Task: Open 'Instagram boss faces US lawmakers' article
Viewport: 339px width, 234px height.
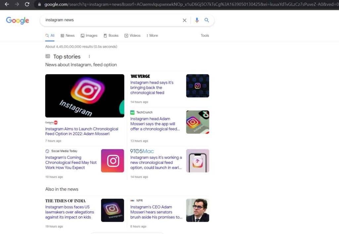Action: [70, 212]
